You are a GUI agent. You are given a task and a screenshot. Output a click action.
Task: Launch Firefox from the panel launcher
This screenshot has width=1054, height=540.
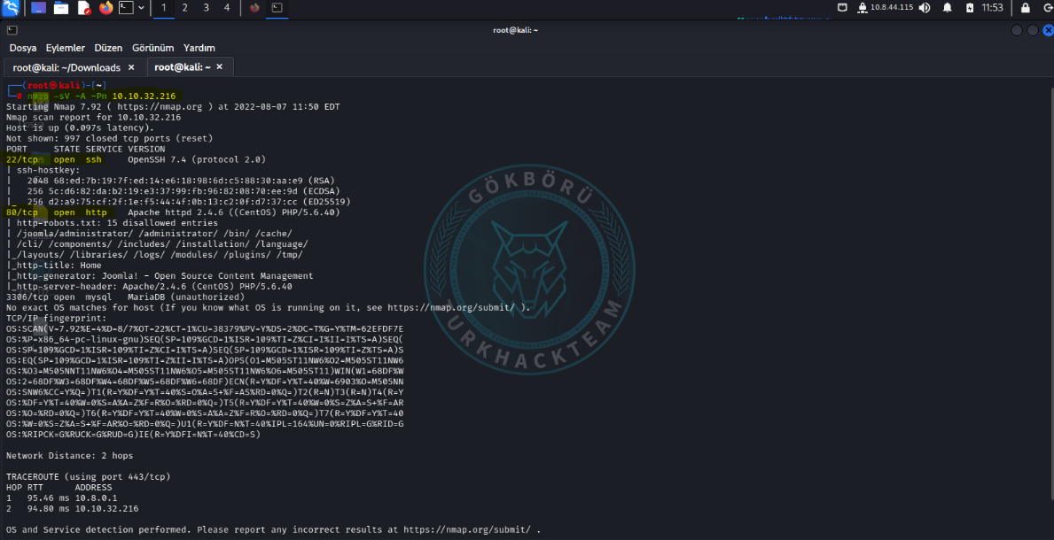coord(105,8)
